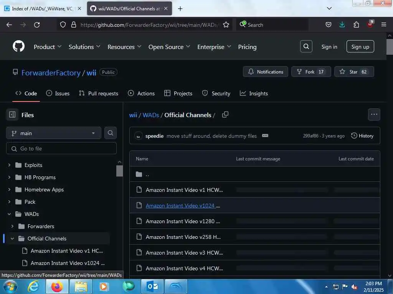Click the Go to file input
The height and width of the screenshot is (294, 393).
(61, 149)
